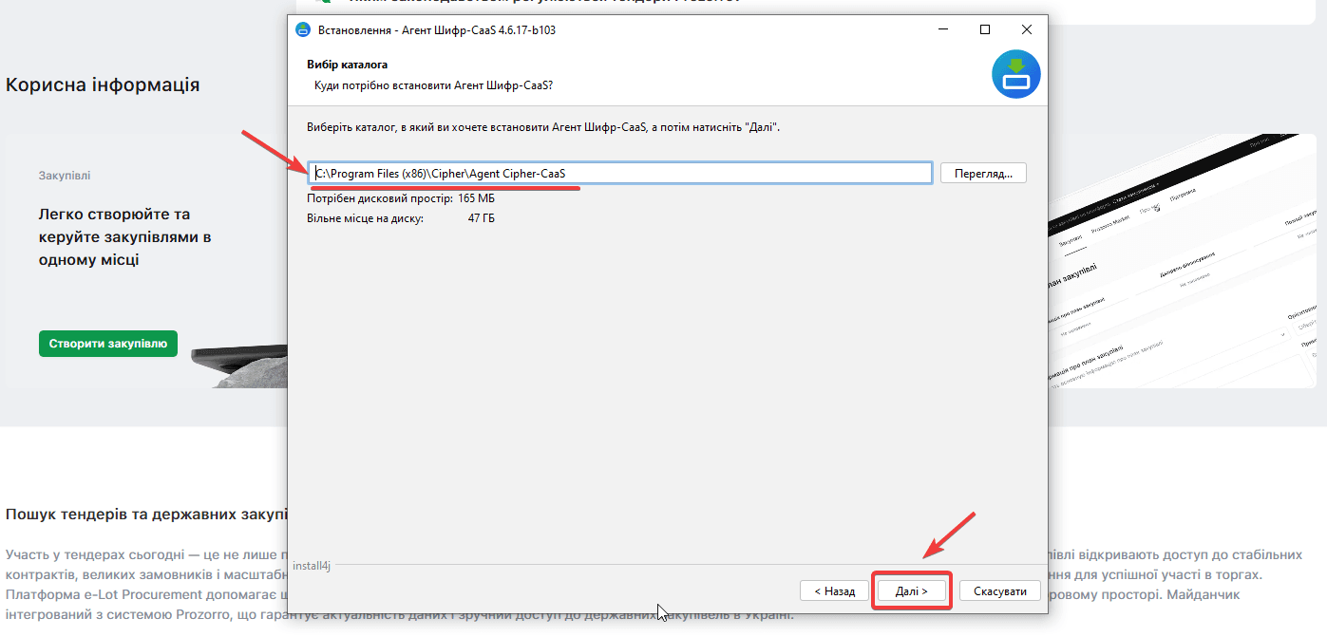Click the Вибір каталога header text
This screenshot has height=637, width=1327.
[347, 65]
